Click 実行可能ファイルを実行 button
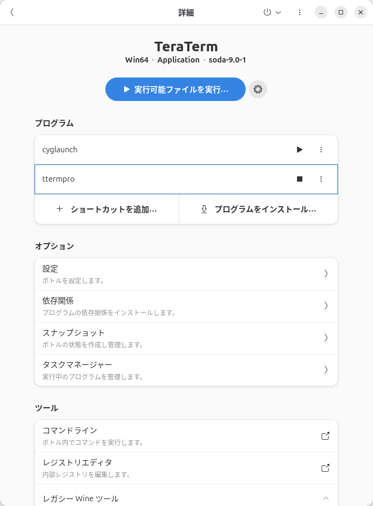Viewport: 373px width, 506px height. (175, 89)
